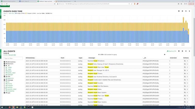Inspect the 'Stopped Daily Cleanup' event magnifier
The width and height of the screenshot is (195, 109).
click(x=185, y=64)
